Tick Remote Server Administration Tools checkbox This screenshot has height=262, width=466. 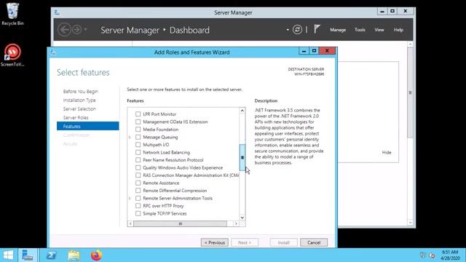coord(138,198)
